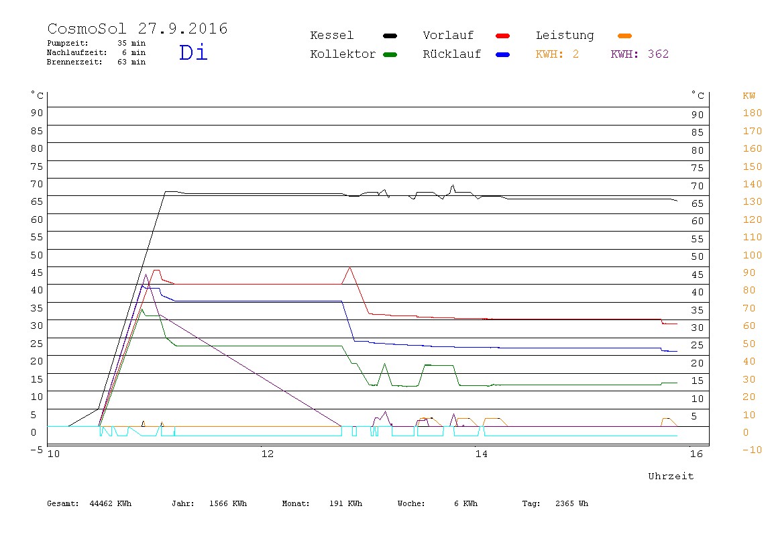Viewport: 770px width, 545px height.
Task: Click the 'Woche:' label
Action: click(411, 503)
